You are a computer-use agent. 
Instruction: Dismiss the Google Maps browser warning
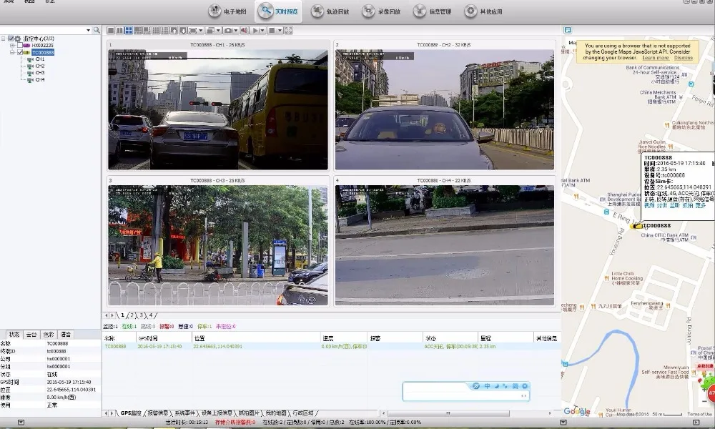(683, 58)
